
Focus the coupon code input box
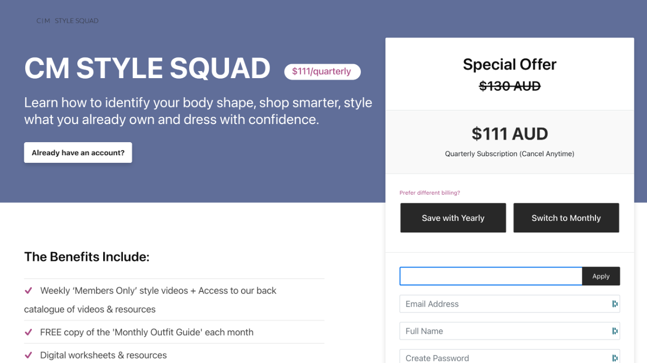click(490, 276)
